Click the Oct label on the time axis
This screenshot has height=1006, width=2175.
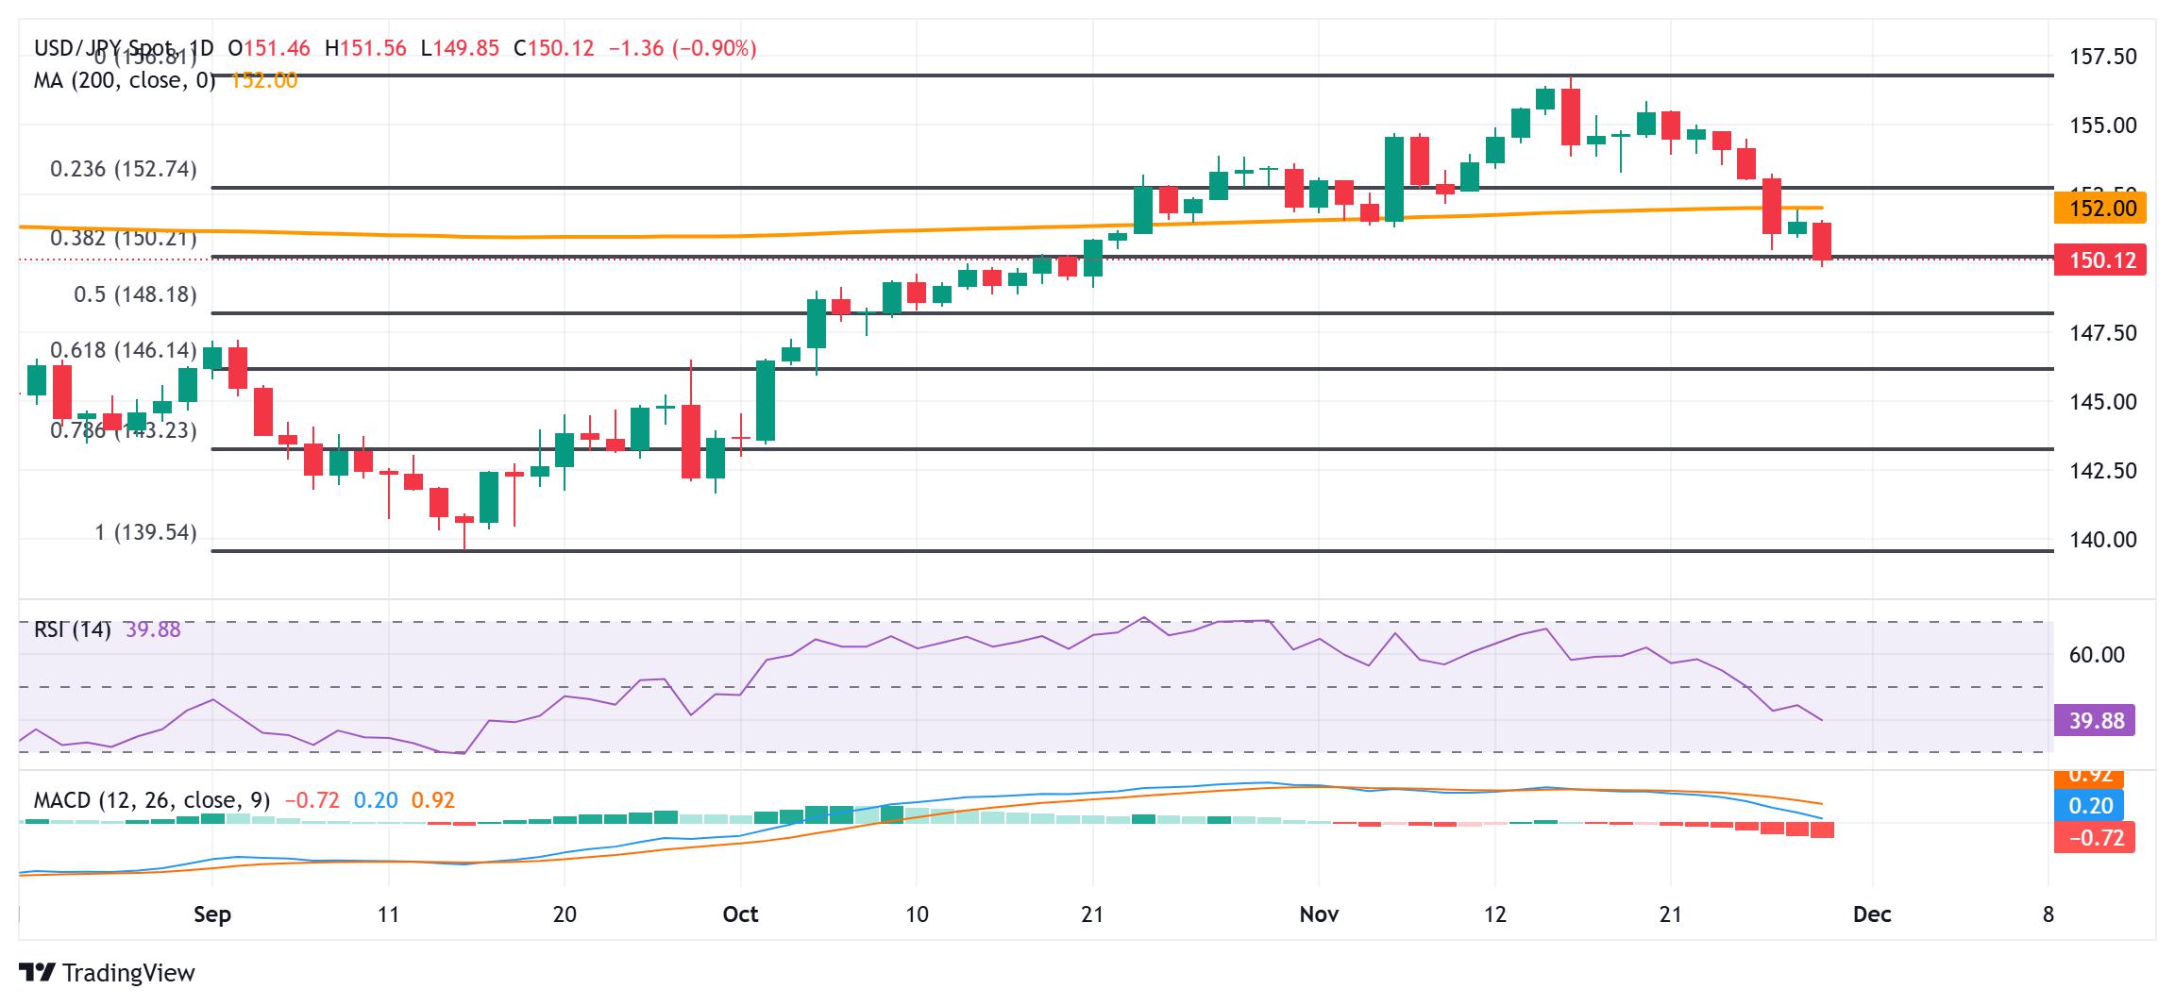pyautogui.click(x=740, y=914)
